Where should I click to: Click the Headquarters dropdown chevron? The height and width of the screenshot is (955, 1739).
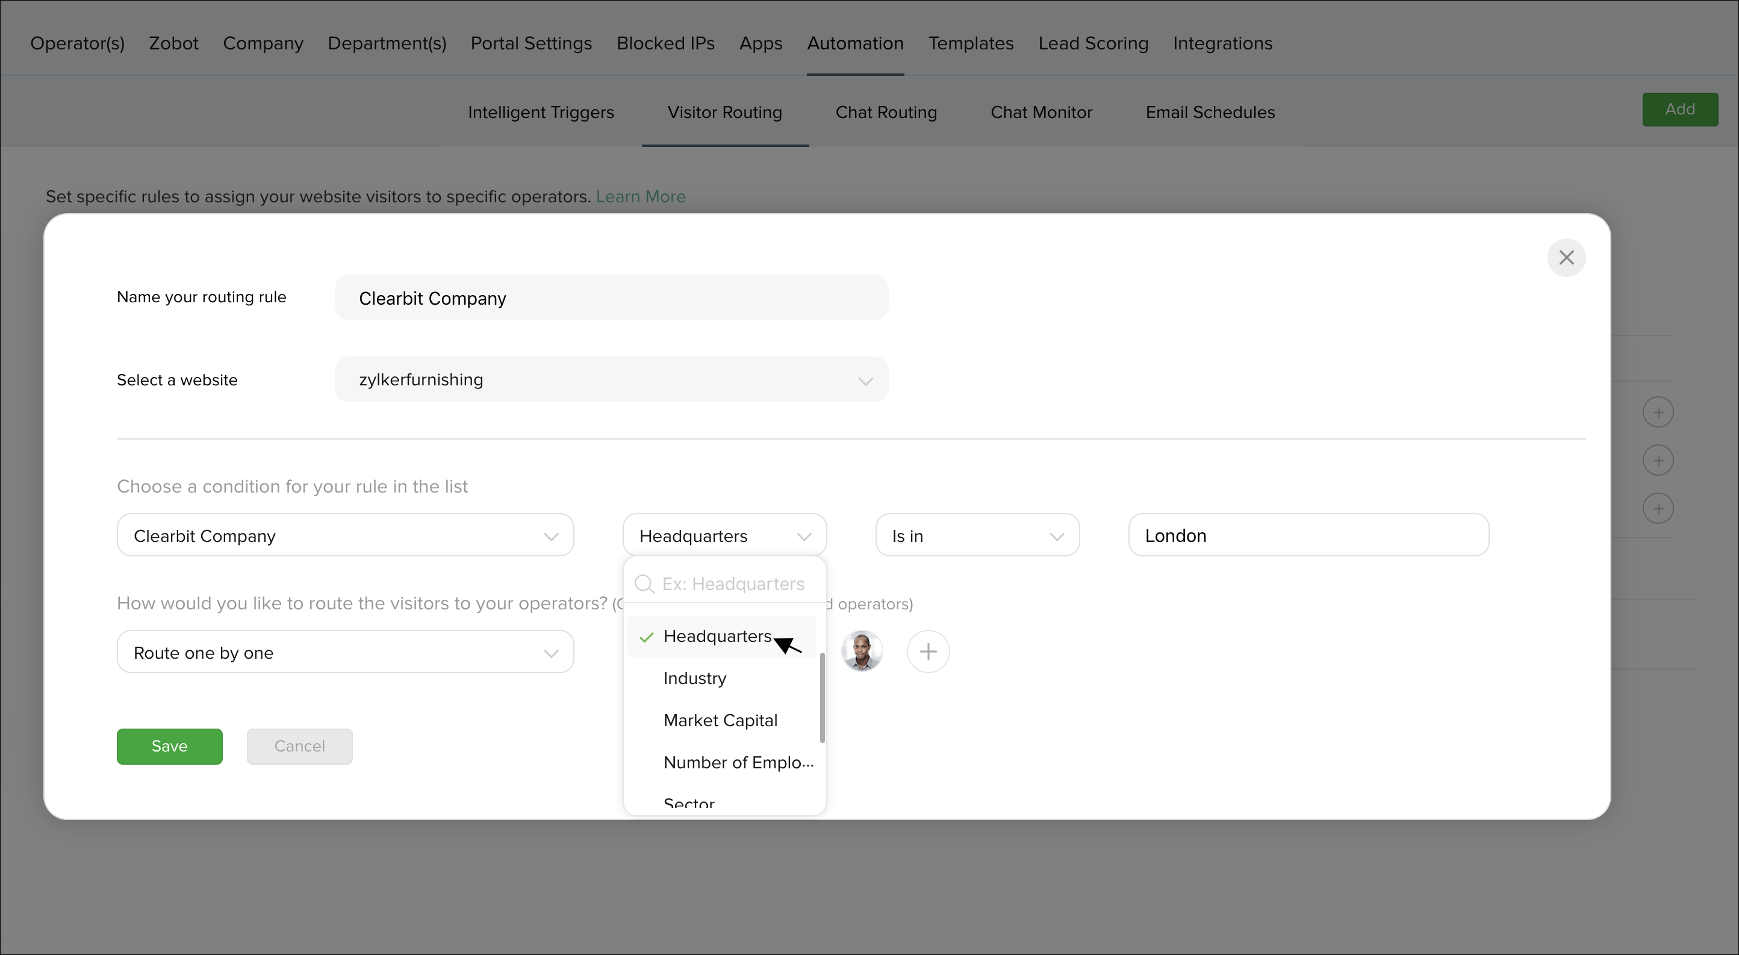pyautogui.click(x=803, y=537)
